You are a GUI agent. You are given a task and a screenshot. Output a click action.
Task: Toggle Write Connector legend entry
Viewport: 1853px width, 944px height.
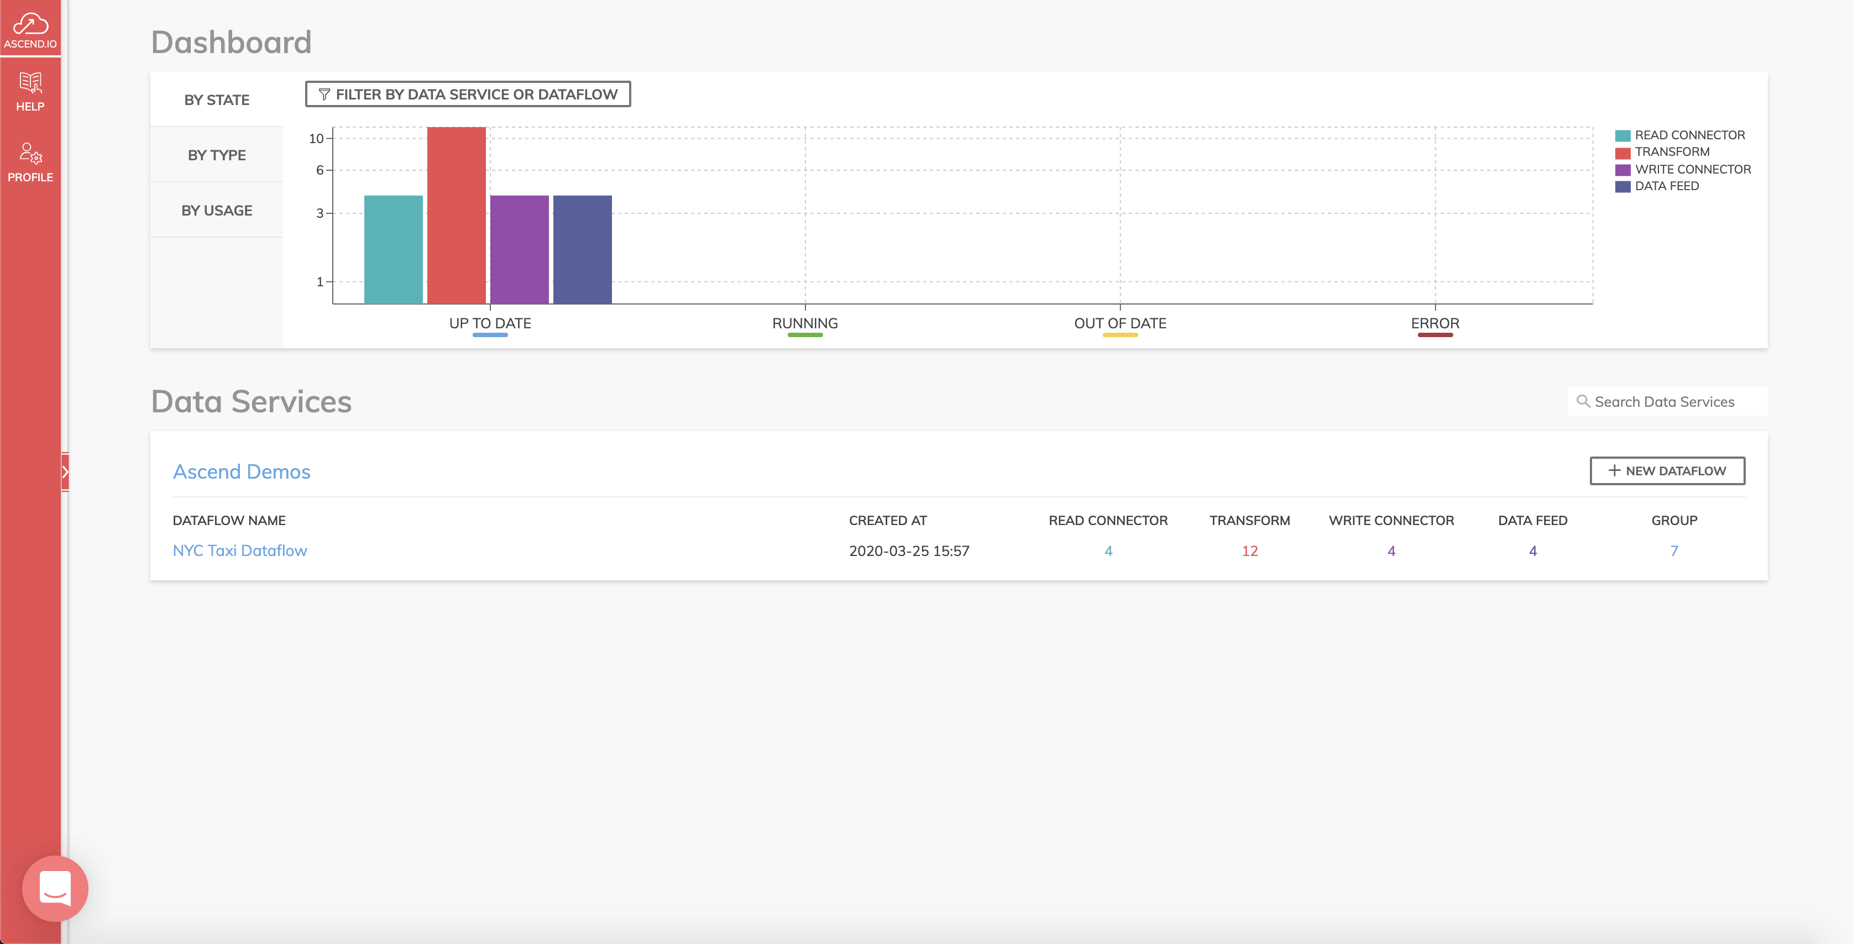[x=1692, y=169]
